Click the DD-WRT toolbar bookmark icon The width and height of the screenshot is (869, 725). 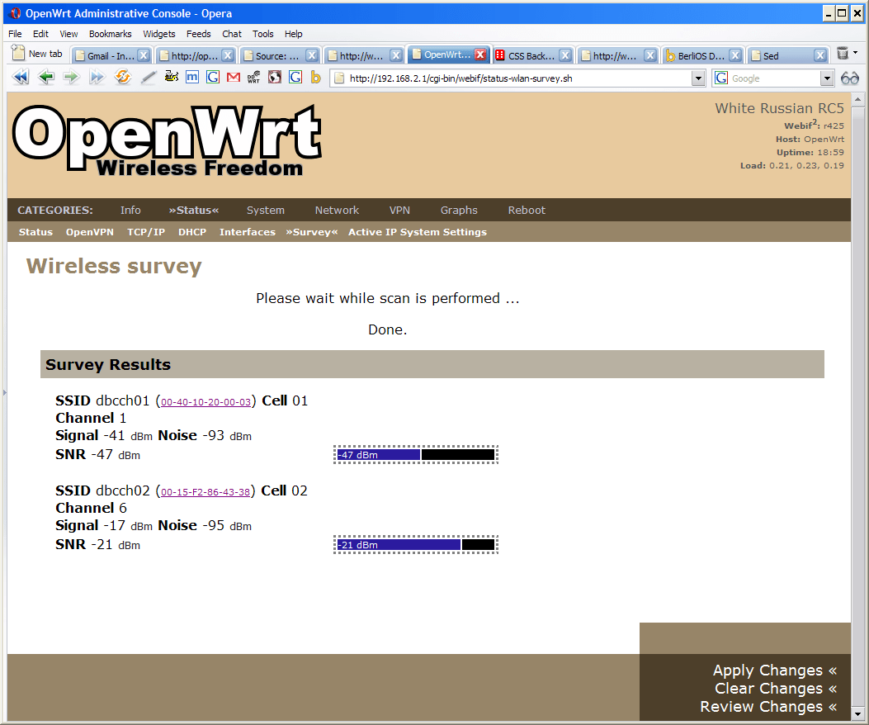point(254,77)
